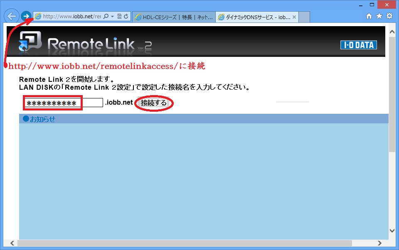This screenshot has height=250, width=399.
Task: Click the Home icon
Action: (369, 16)
